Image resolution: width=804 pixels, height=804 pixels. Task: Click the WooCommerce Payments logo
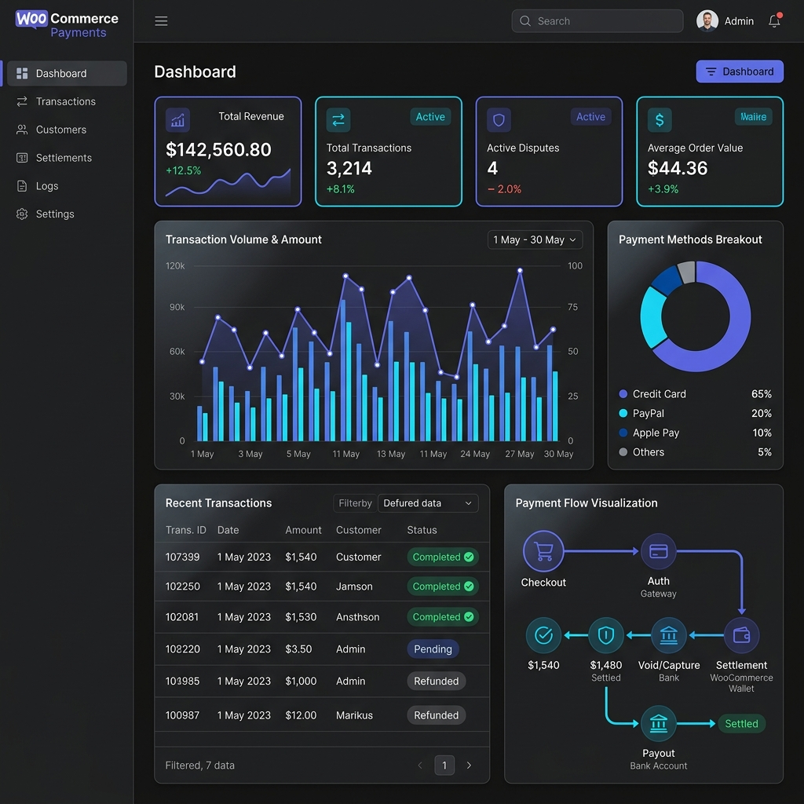pos(67,24)
